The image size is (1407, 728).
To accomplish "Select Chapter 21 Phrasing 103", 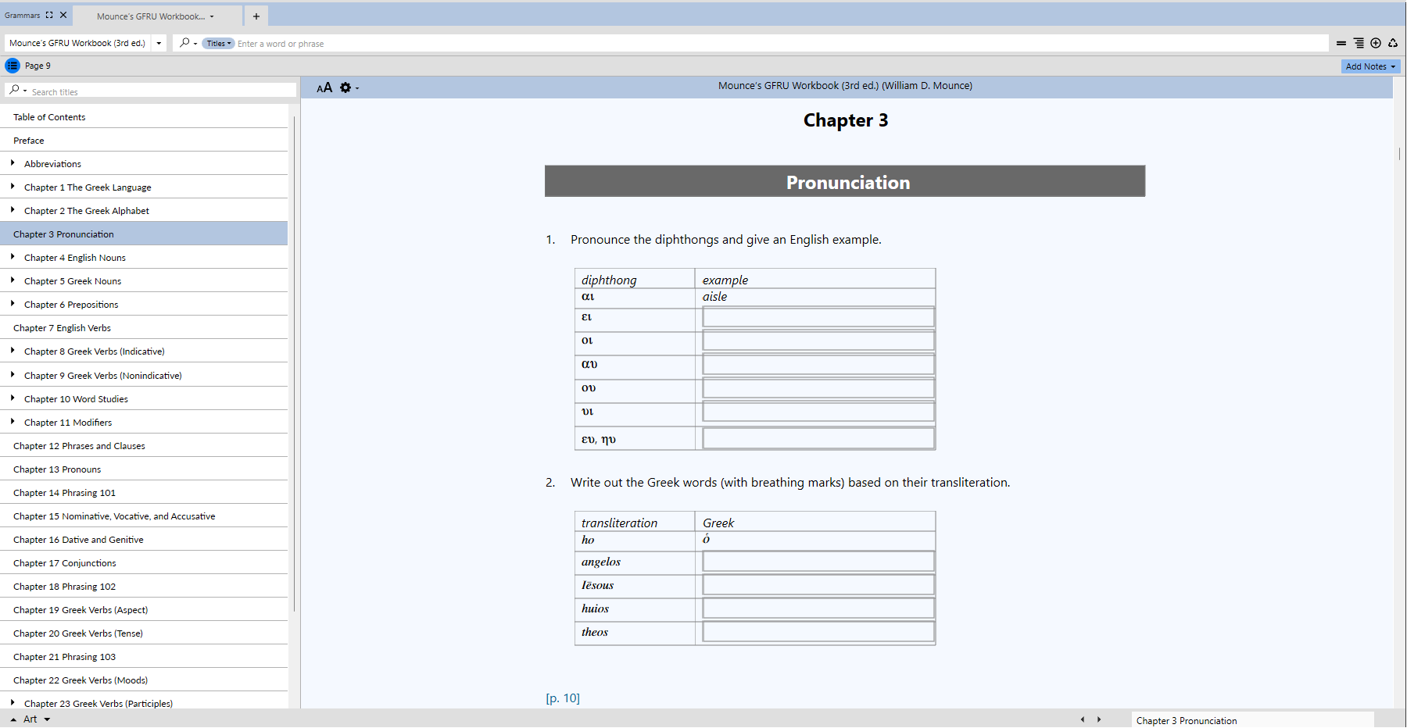I will coord(144,657).
